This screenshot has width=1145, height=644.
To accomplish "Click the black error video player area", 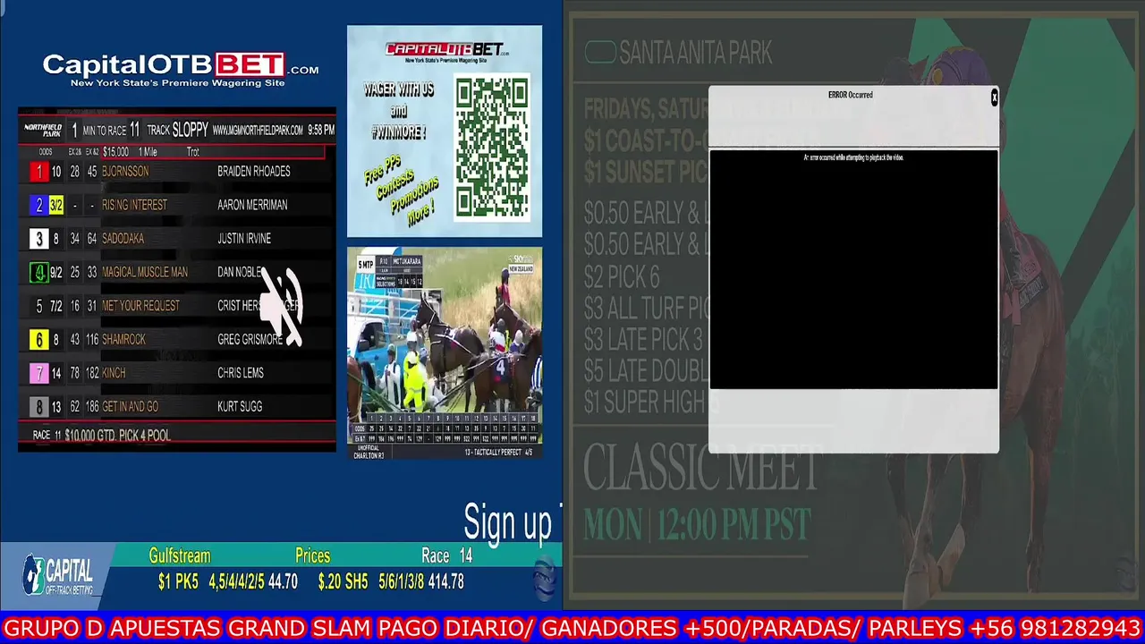I will point(853,269).
